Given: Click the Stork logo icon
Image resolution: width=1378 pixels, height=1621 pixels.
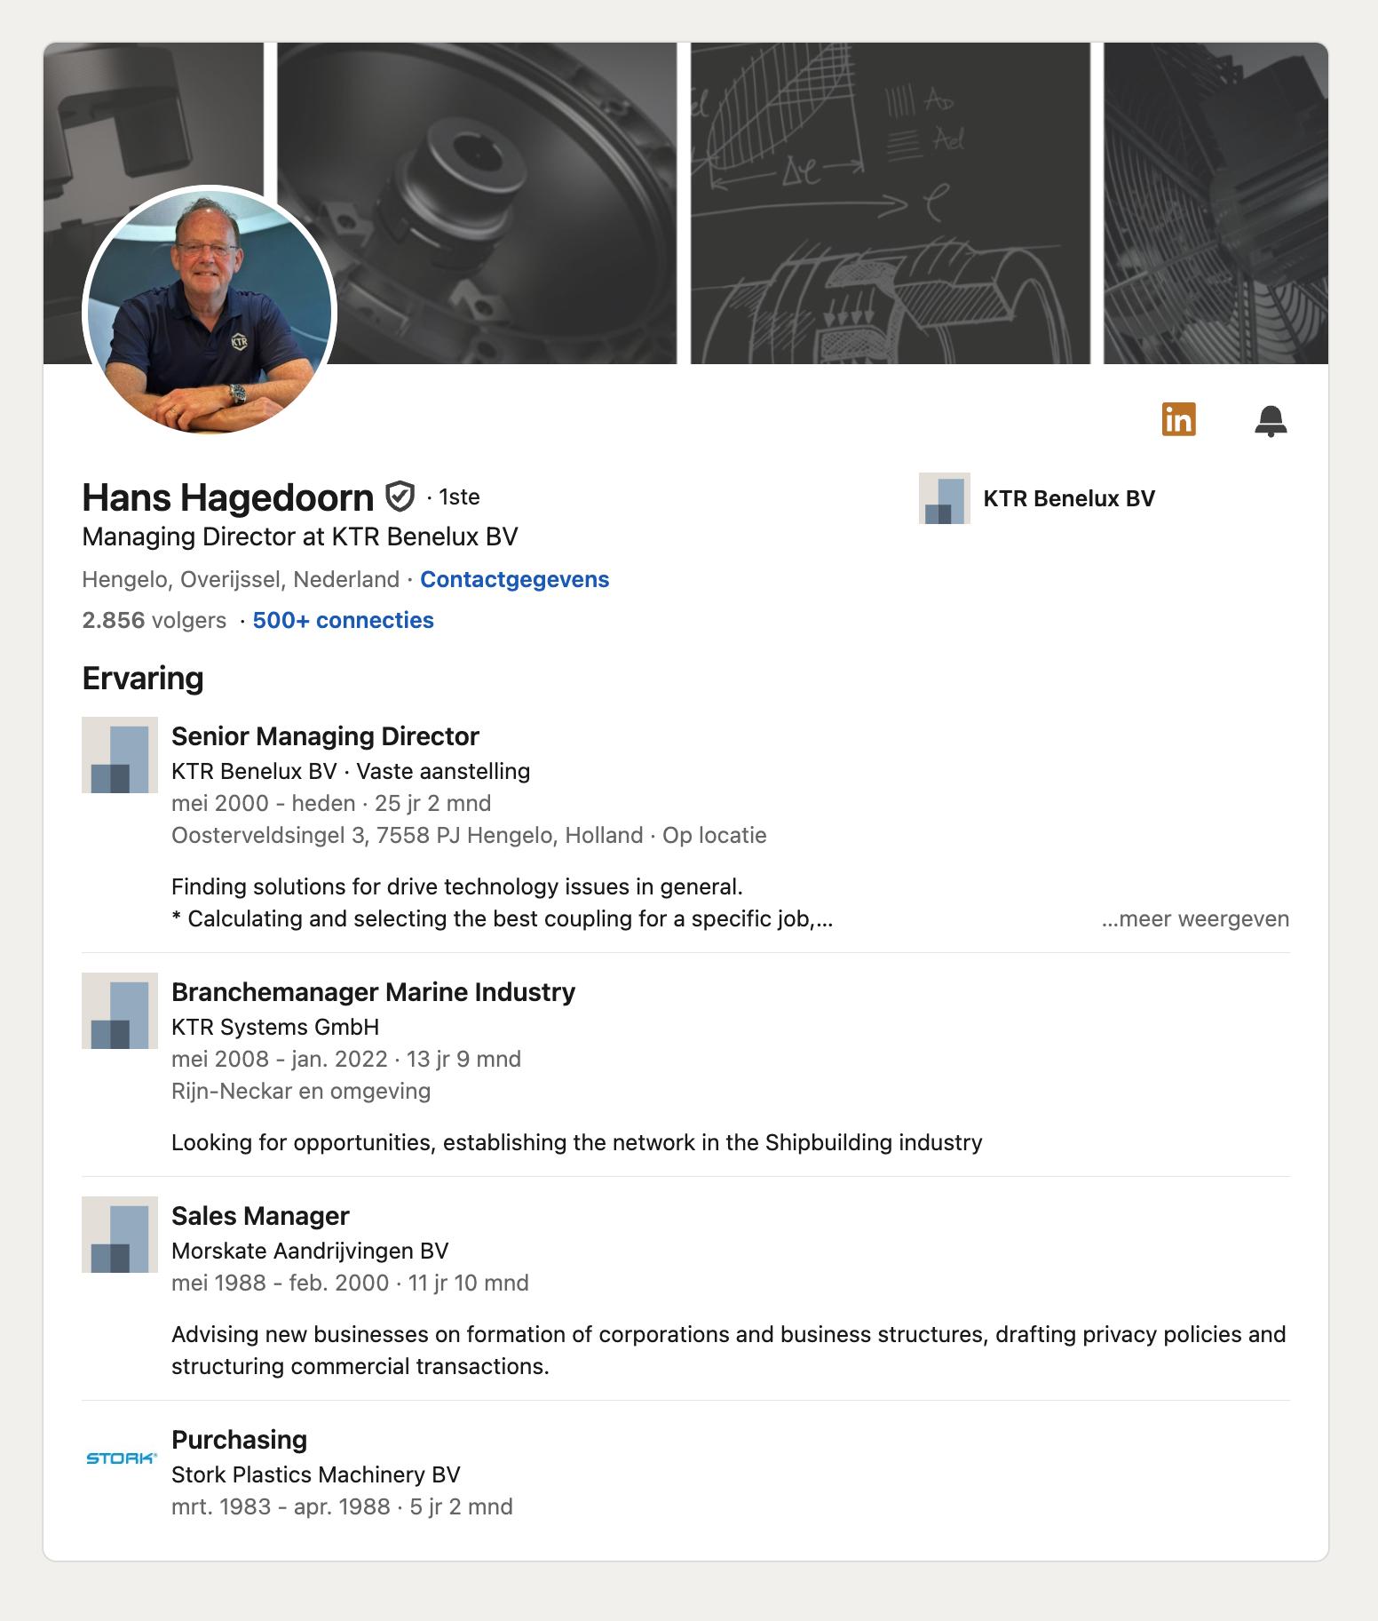Looking at the screenshot, I should click(x=121, y=1458).
